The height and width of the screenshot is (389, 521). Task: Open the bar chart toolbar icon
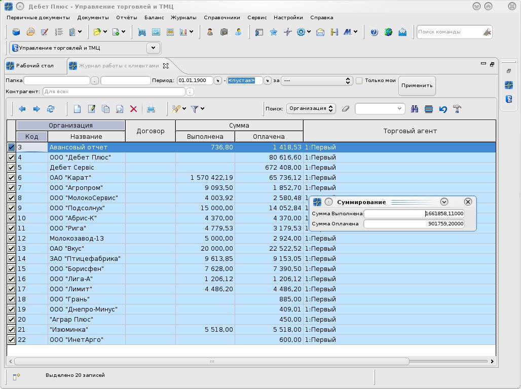tap(183, 32)
